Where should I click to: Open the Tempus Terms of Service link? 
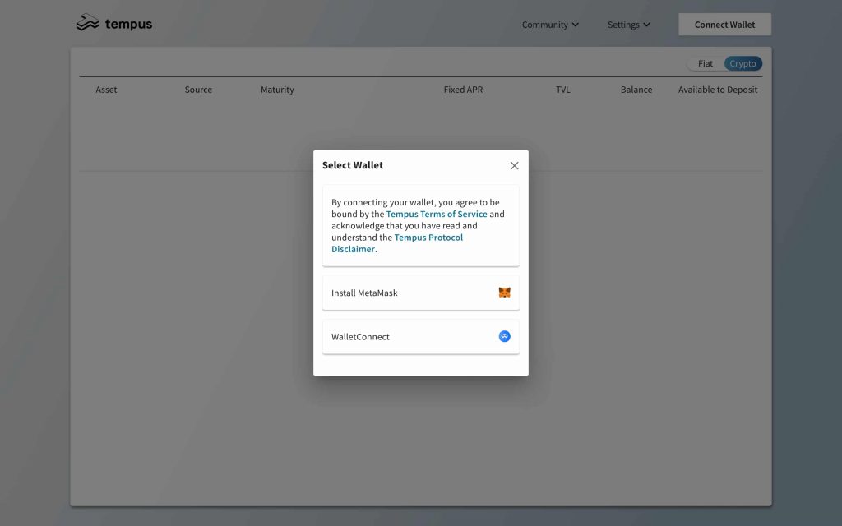tap(437, 215)
